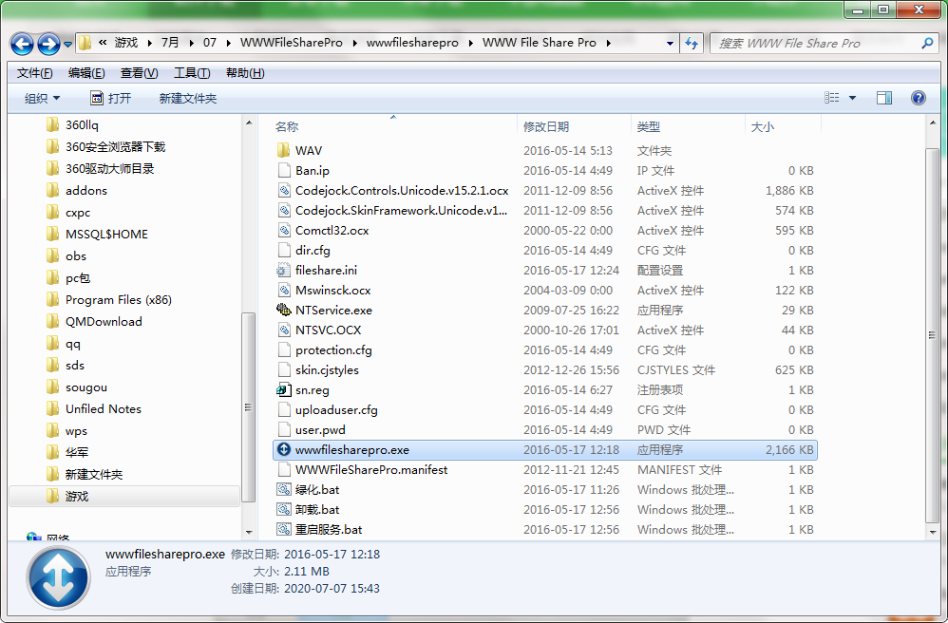This screenshot has width=948, height=623.
Task: Select the Comctl32.ocx icon
Action: [x=284, y=230]
